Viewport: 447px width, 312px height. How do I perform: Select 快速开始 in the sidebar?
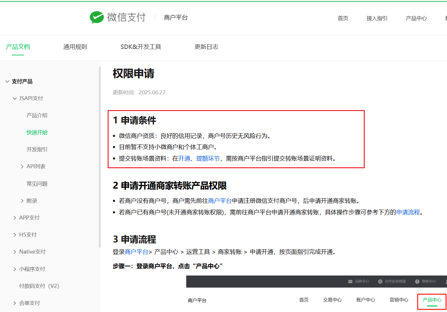point(37,132)
